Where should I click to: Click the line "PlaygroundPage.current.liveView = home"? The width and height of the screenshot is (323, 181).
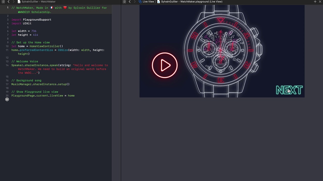[43, 96]
